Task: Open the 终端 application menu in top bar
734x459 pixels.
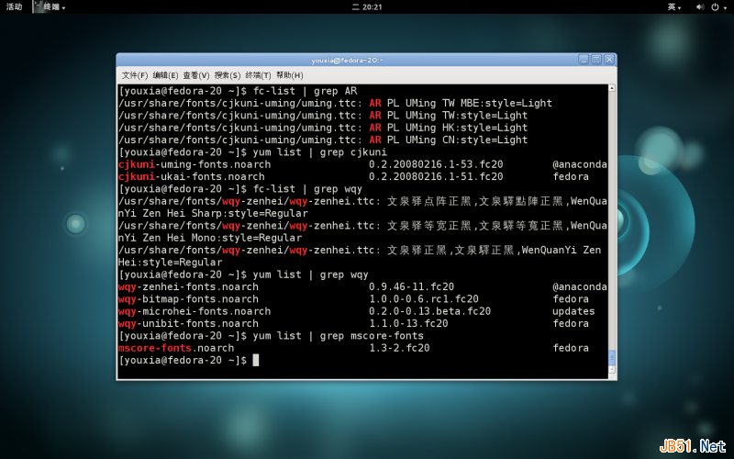Action: coord(54,6)
